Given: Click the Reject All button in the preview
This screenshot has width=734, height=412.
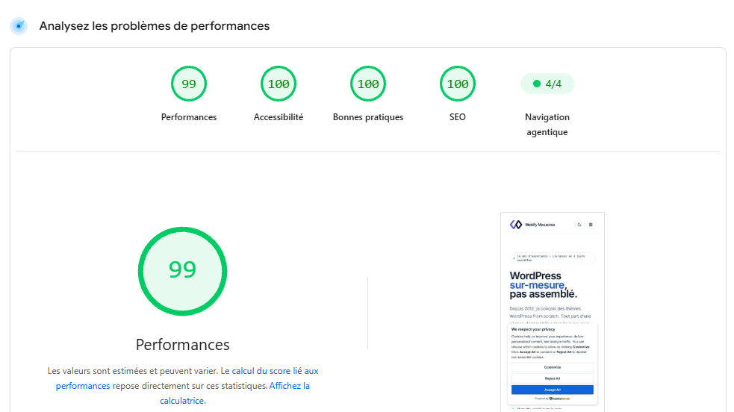Looking at the screenshot, I should click(x=553, y=378).
